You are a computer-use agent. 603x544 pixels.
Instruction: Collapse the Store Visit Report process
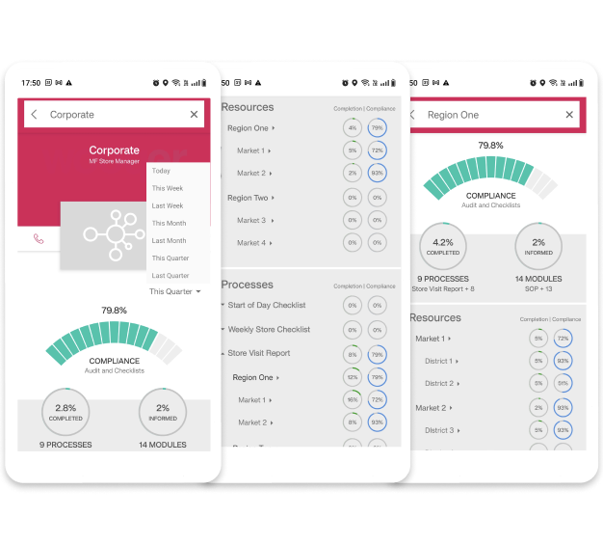tap(256, 353)
